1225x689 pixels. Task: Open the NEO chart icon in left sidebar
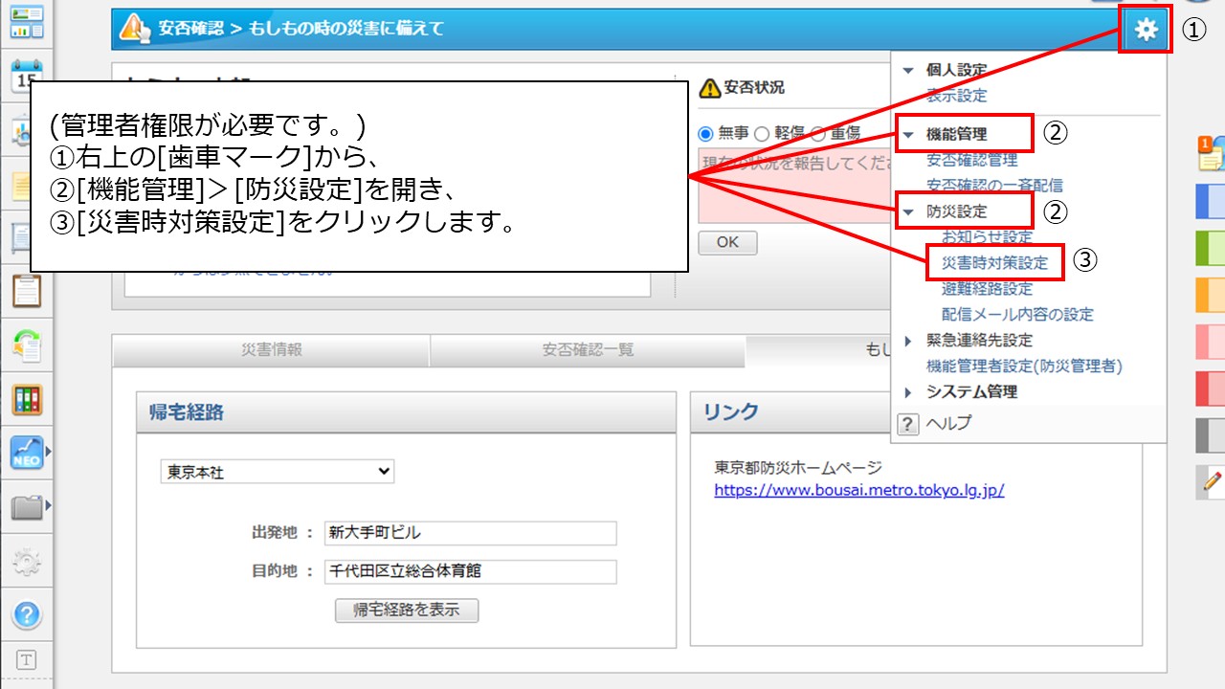(x=25, y=450)
